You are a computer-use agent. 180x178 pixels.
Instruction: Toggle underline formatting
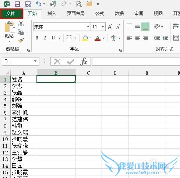(x=53, y=38)
